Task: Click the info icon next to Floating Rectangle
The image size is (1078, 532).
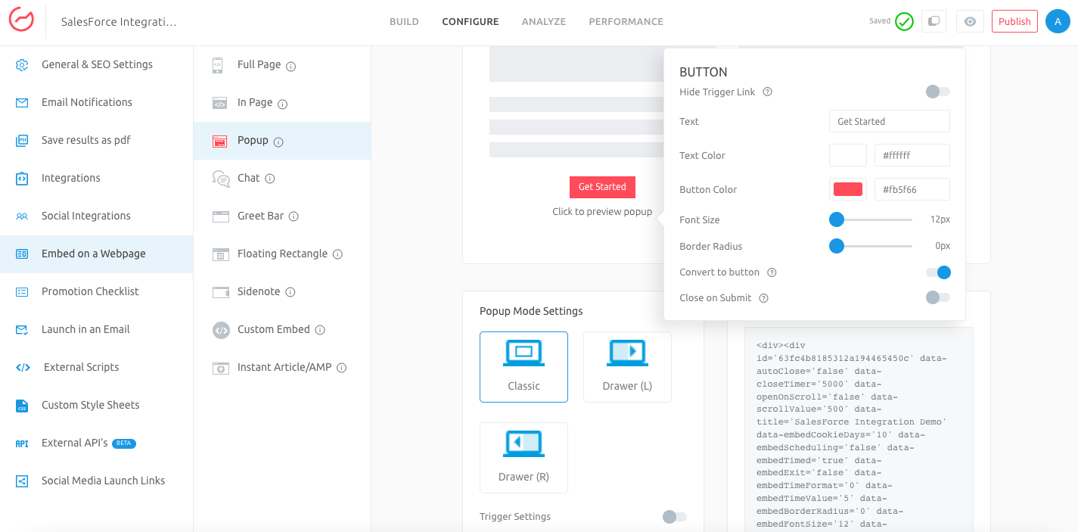Action: click(x=338, y=254)
